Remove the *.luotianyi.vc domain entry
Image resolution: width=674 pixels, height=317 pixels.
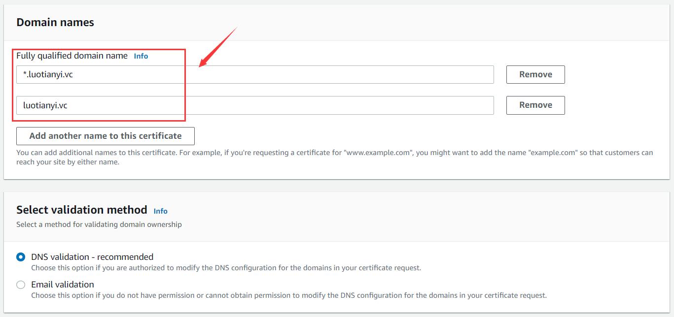coord(535,75)
